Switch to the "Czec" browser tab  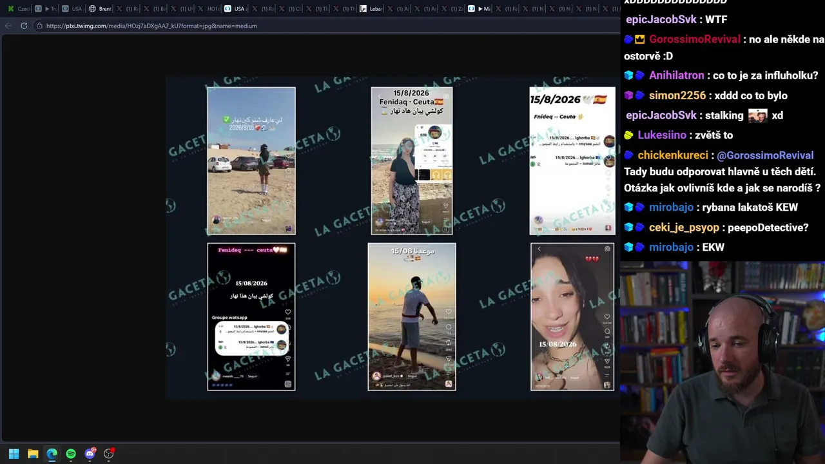[18, 8]
